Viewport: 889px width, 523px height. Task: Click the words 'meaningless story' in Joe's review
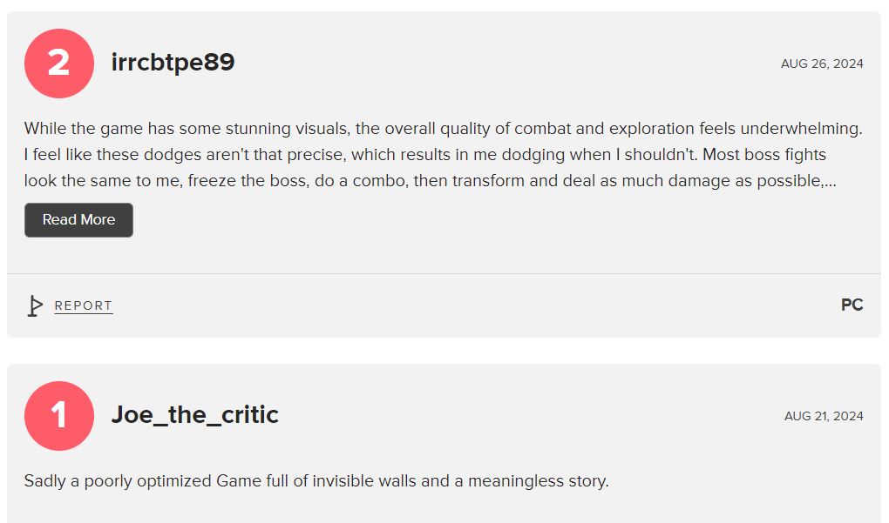click(538, 481)
